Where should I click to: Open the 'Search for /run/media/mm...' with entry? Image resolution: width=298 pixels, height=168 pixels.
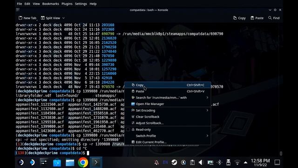168,98
